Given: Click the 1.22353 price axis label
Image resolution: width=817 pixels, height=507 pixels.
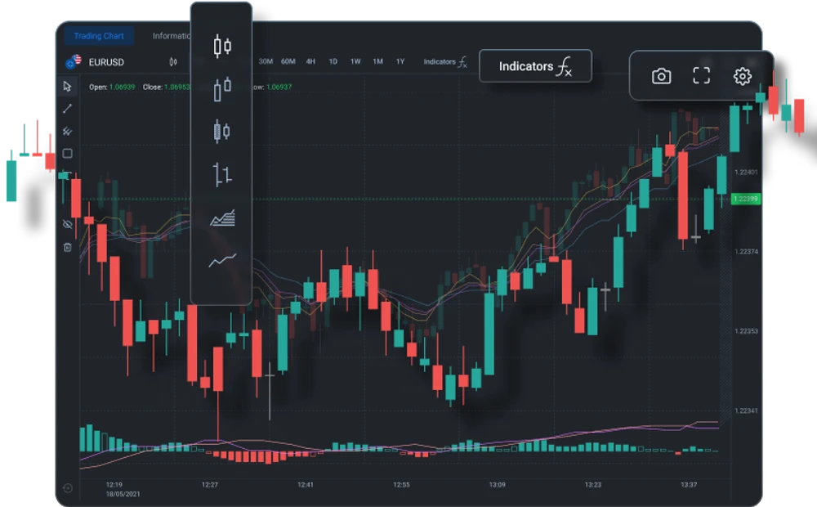Looking at the screenshot, I should (x=746, y=331).
